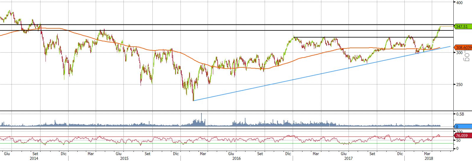Click the Giu month label in 2017 section
The width and height of the screenshot is (472, 161).
pos(343,154)
